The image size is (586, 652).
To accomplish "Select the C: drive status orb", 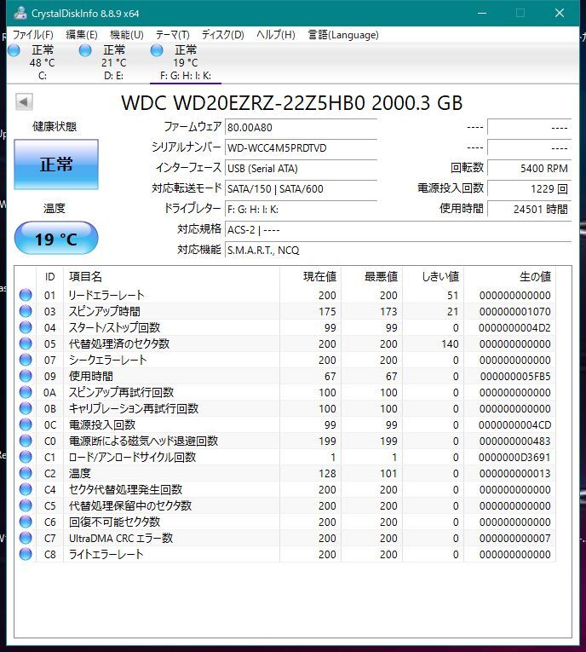I will [14, 51].
